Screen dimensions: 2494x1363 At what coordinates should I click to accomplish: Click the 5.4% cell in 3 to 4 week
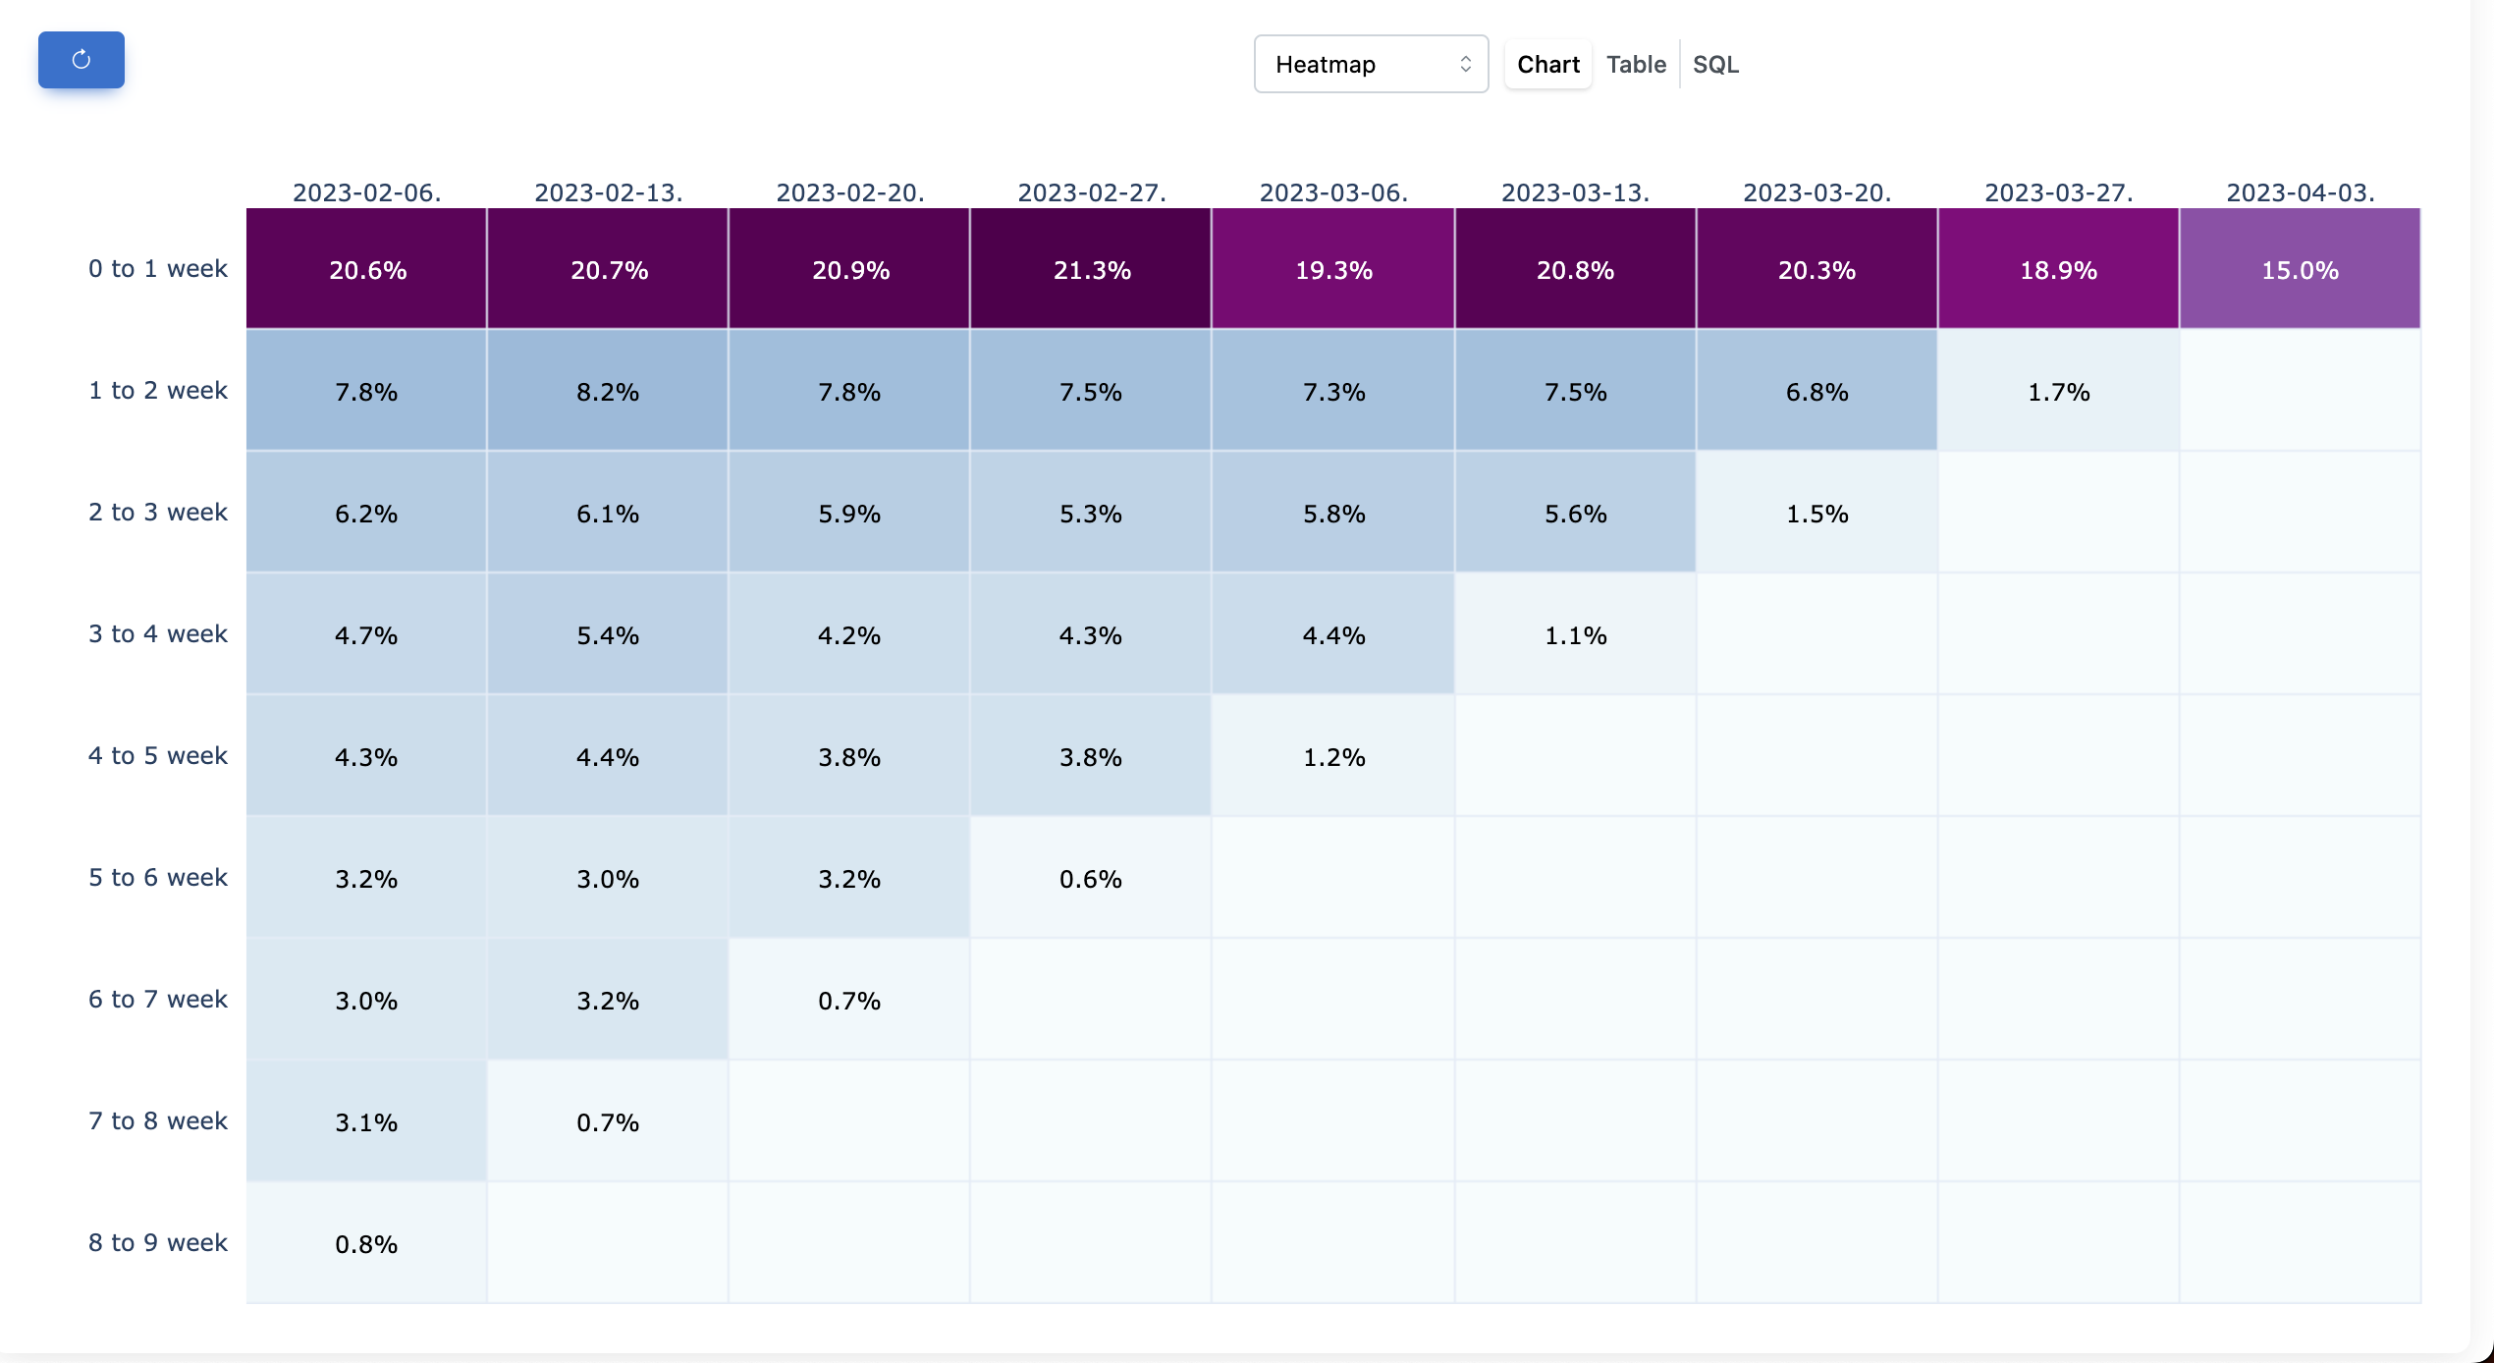pyautogui.click(x=608, y=634)
